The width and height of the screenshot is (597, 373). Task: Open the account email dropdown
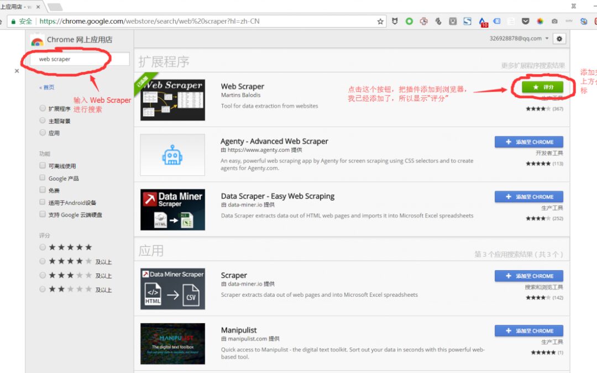[x=519, y=39]
